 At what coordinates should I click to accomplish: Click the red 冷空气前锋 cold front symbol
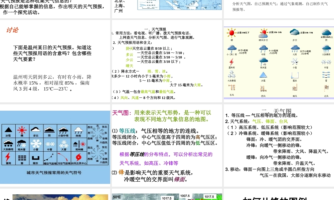click(x=63, y=158)
